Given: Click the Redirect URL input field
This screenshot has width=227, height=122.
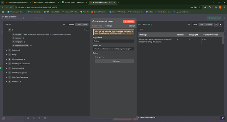Looking at the screenshot, I should coord(113,49).
